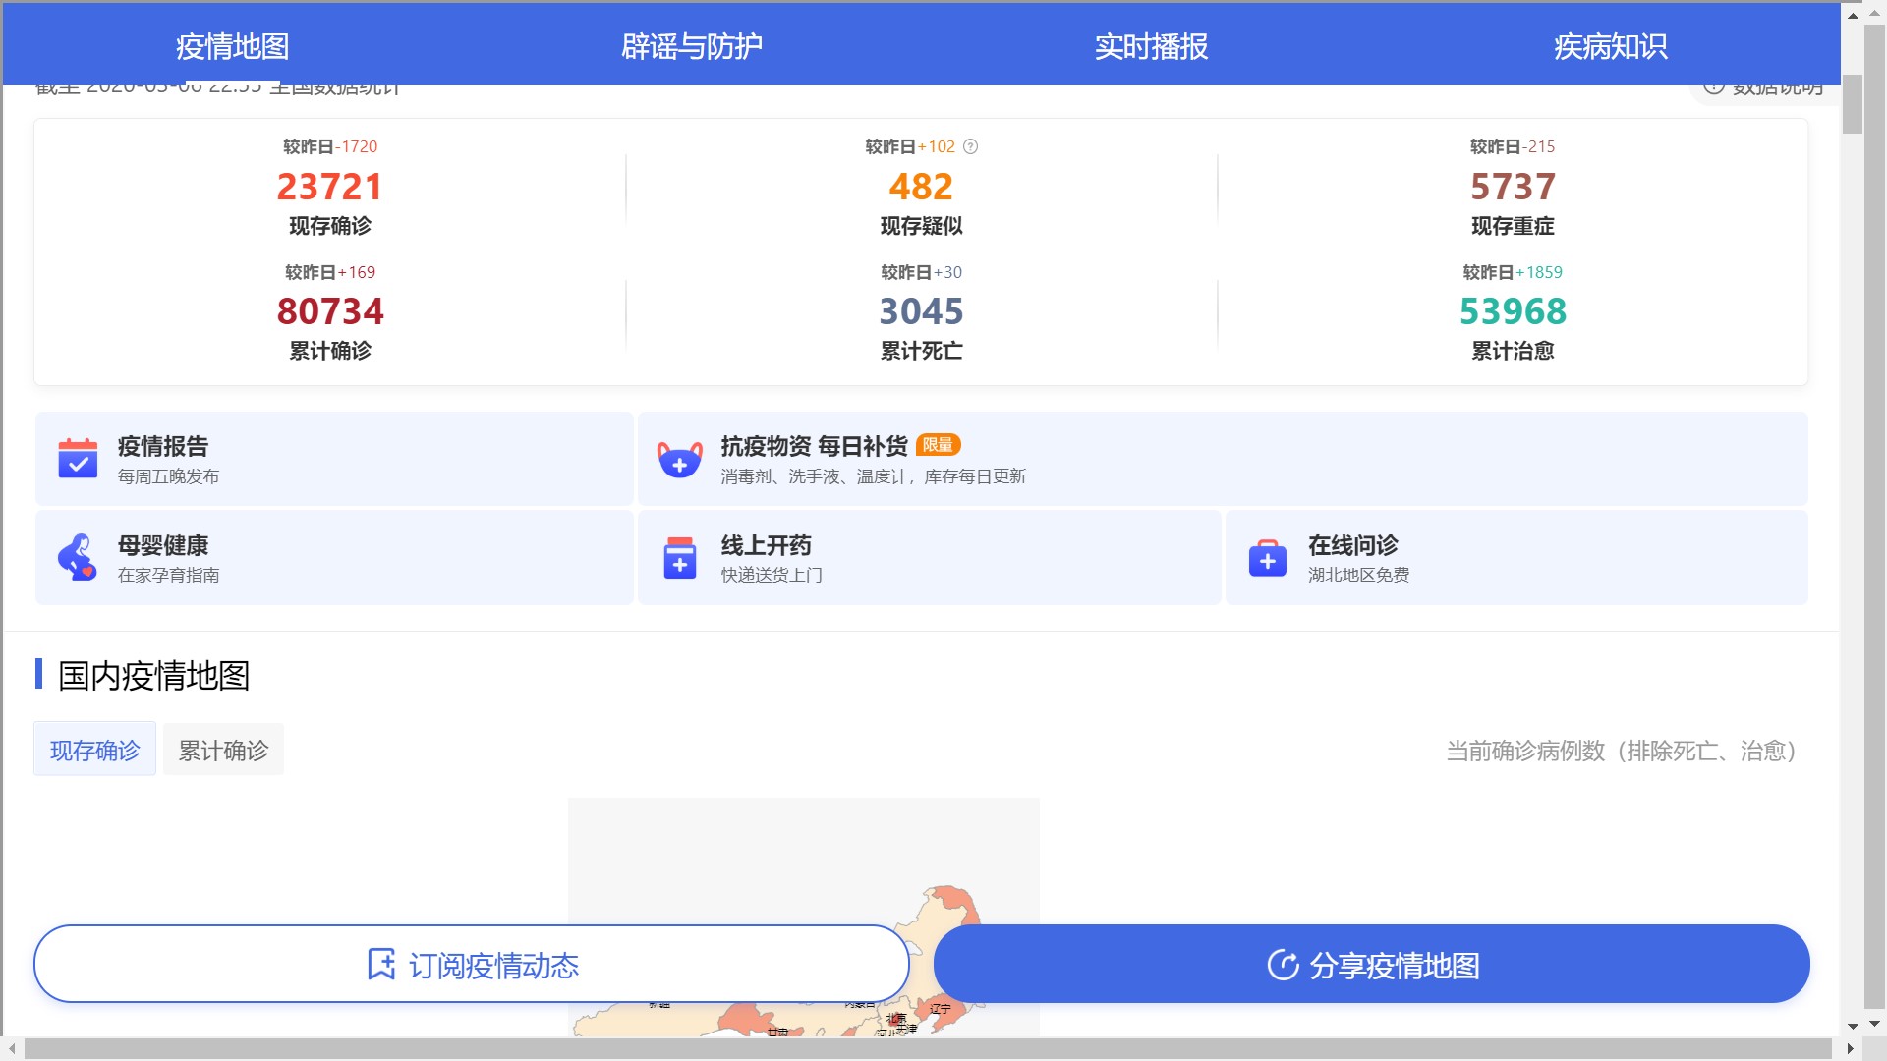Switch to 疾病知识 tab
The image size is (1887, 1061).
[x=1610, y=46]
